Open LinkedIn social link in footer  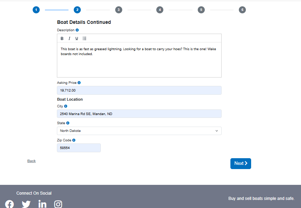pyautogui.click(x=42, y=204)
